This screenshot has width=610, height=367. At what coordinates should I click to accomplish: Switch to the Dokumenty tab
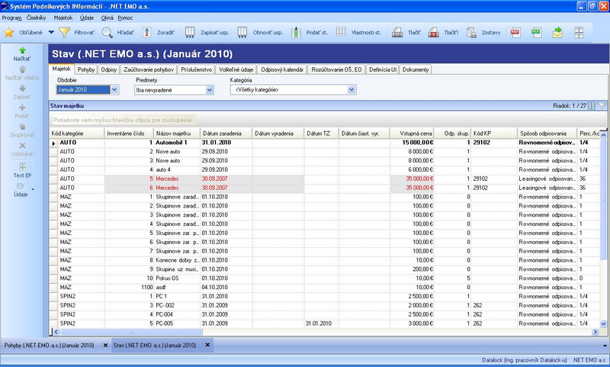point(416,69)
